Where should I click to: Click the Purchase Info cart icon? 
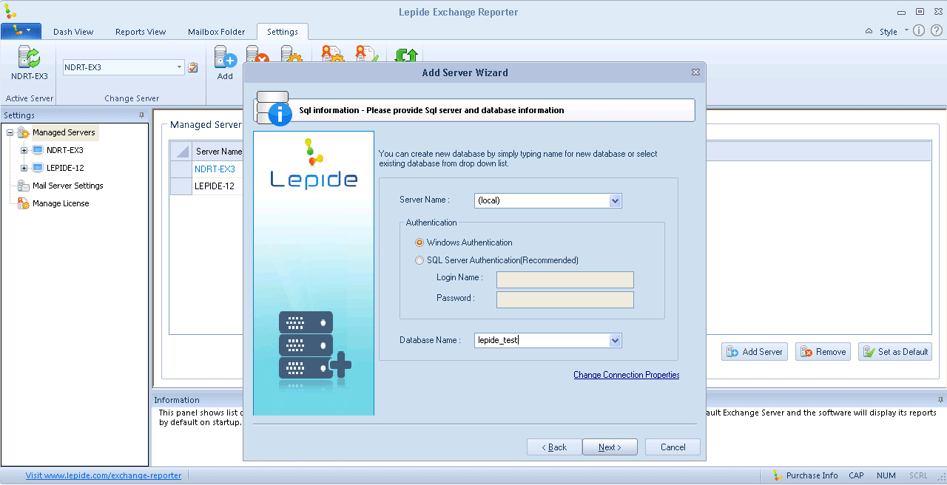(778, 475)
